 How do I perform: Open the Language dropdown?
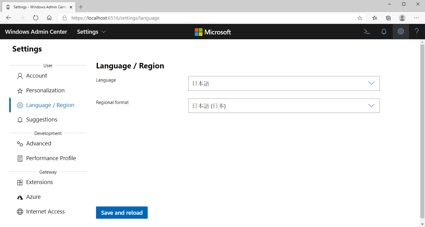[x=283, y=83]
